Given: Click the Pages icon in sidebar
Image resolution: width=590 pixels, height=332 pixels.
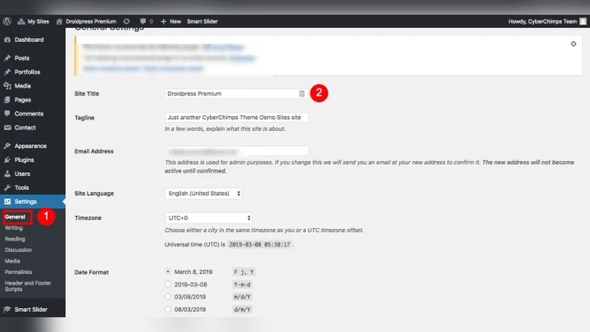Looking at the screenshot, I should point(7,100).
